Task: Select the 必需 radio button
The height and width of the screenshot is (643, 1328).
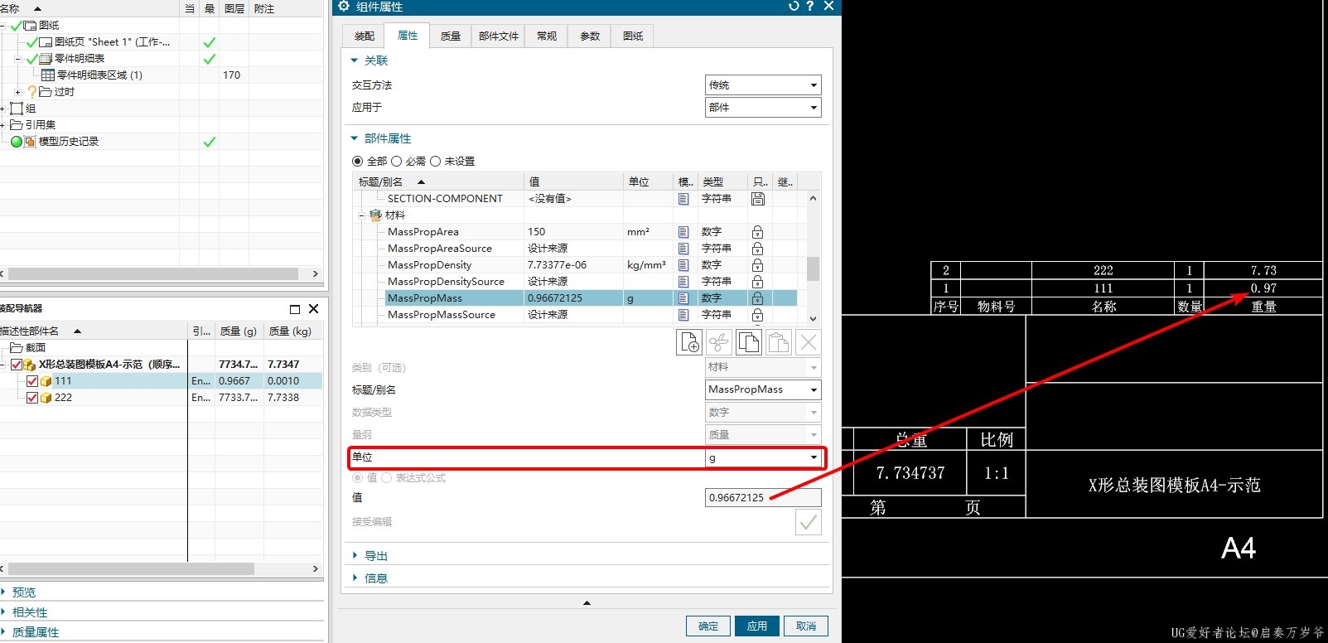Action: point(396,162)
